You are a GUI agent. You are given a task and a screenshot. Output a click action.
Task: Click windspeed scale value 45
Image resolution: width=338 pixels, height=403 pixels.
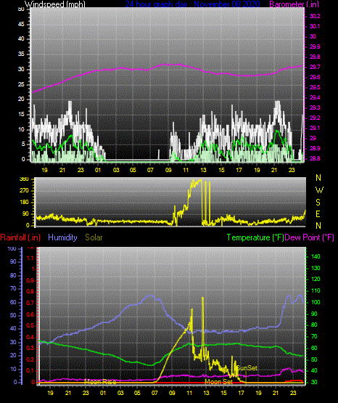pyautogui.click(x=21, y=24)
